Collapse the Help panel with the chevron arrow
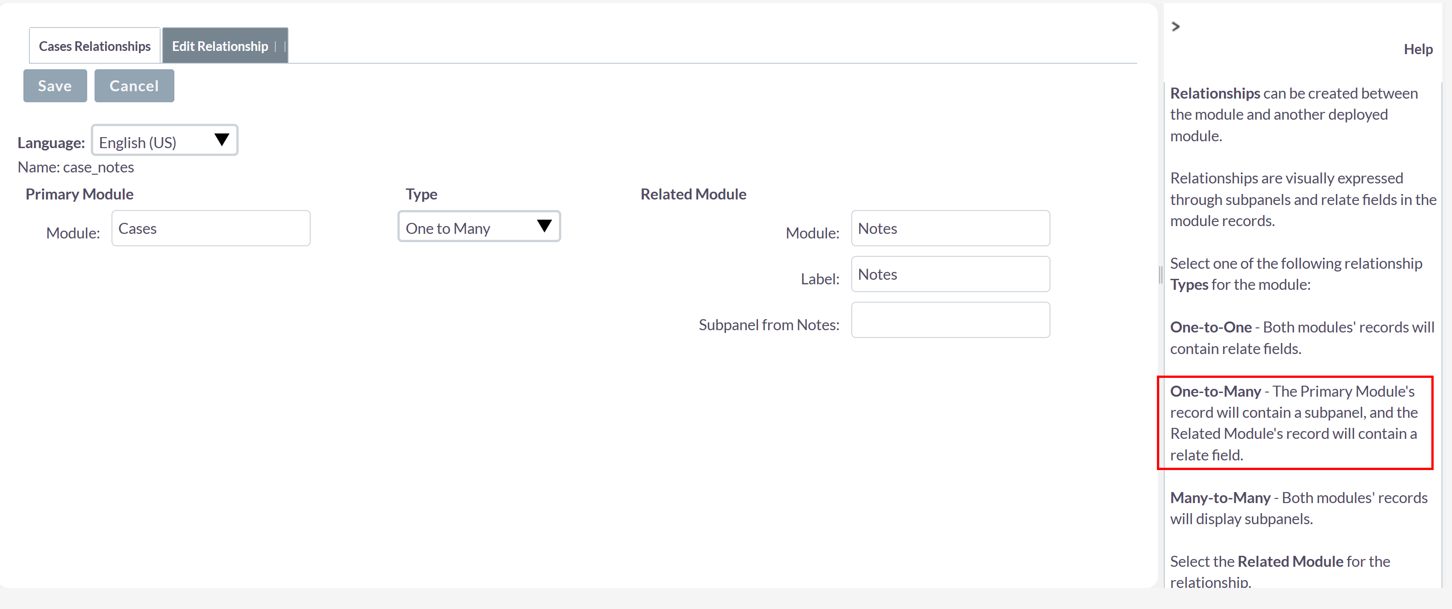 point(1175,27)
